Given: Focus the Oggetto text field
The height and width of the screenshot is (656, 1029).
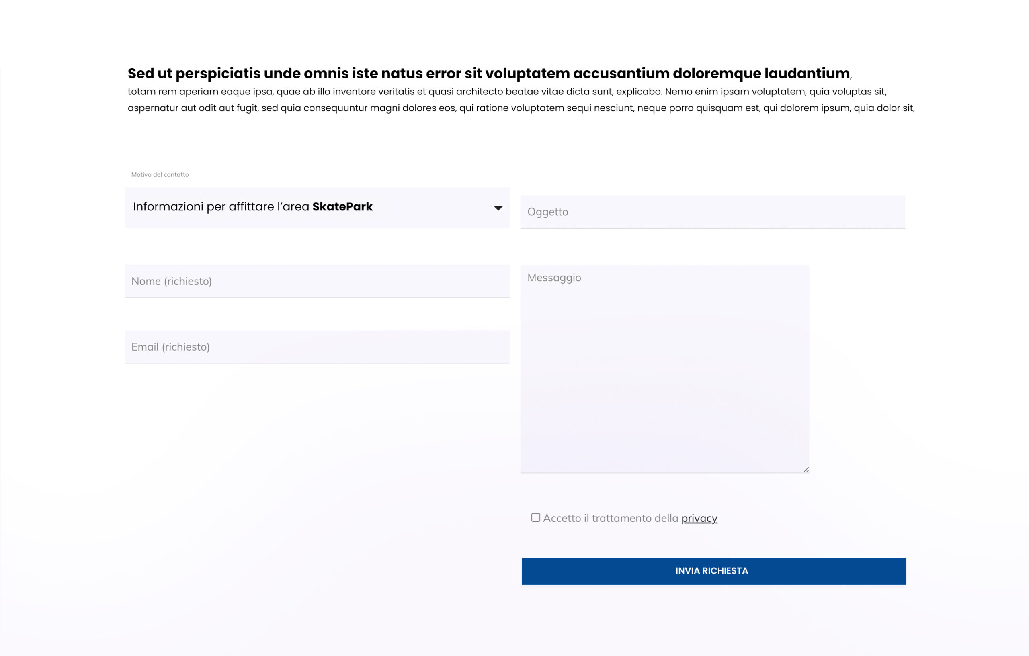Looking at the screenshot, I should 712,212.
